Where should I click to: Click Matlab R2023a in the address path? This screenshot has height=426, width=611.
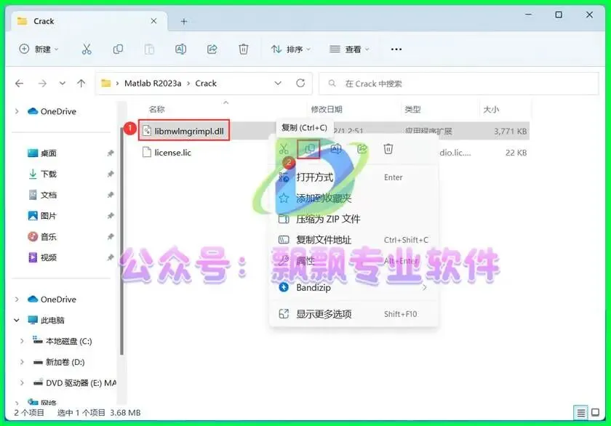pos(153,84)
